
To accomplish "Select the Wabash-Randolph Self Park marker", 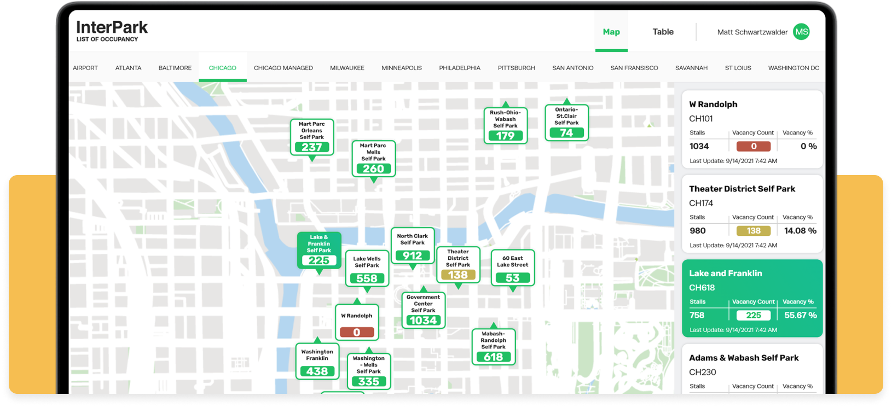I will coord(493,347).
